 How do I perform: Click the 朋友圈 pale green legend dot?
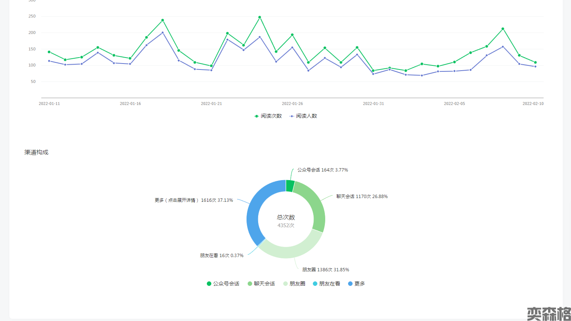coord(285,284)
